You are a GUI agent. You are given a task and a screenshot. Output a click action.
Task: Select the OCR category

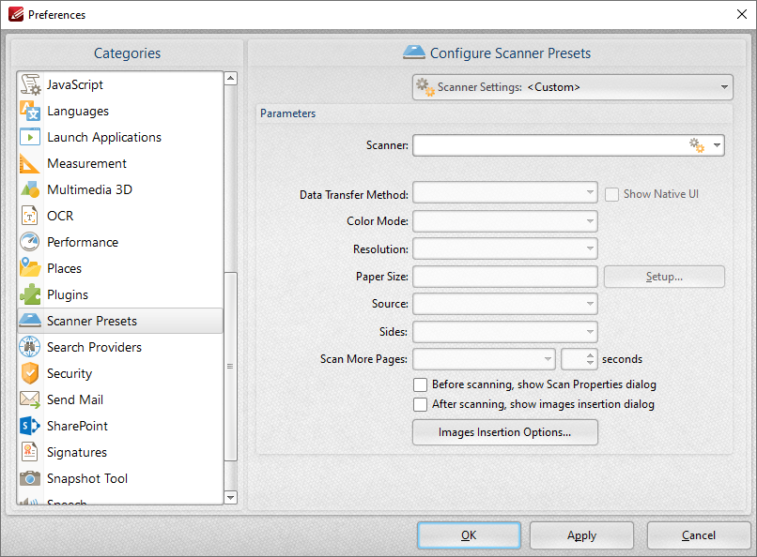click(120, 216)
